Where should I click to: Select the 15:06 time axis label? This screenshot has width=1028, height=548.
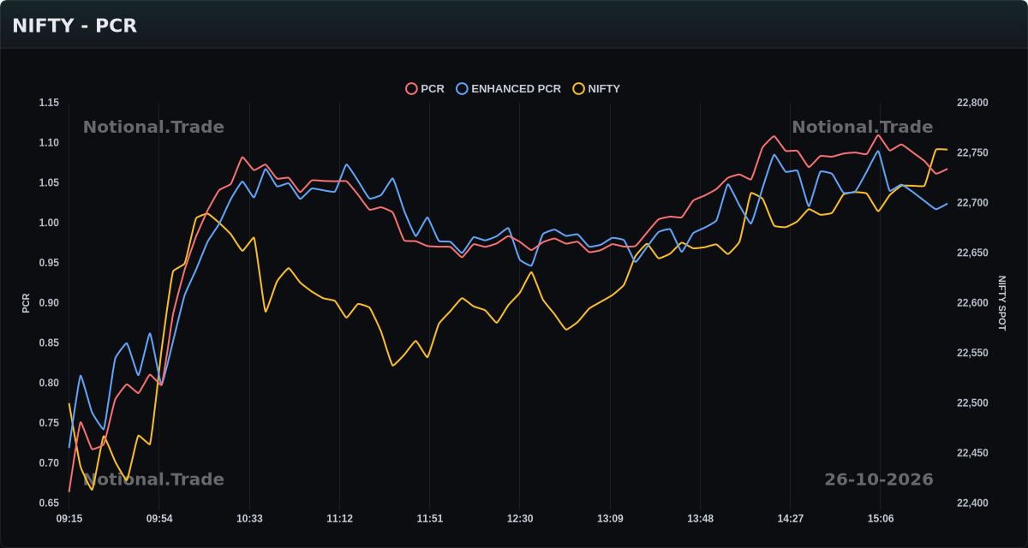tap(881, 519)
